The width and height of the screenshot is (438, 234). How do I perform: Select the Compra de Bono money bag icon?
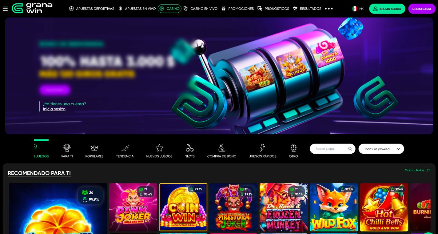pyautogui.click(x=222, y=148)
